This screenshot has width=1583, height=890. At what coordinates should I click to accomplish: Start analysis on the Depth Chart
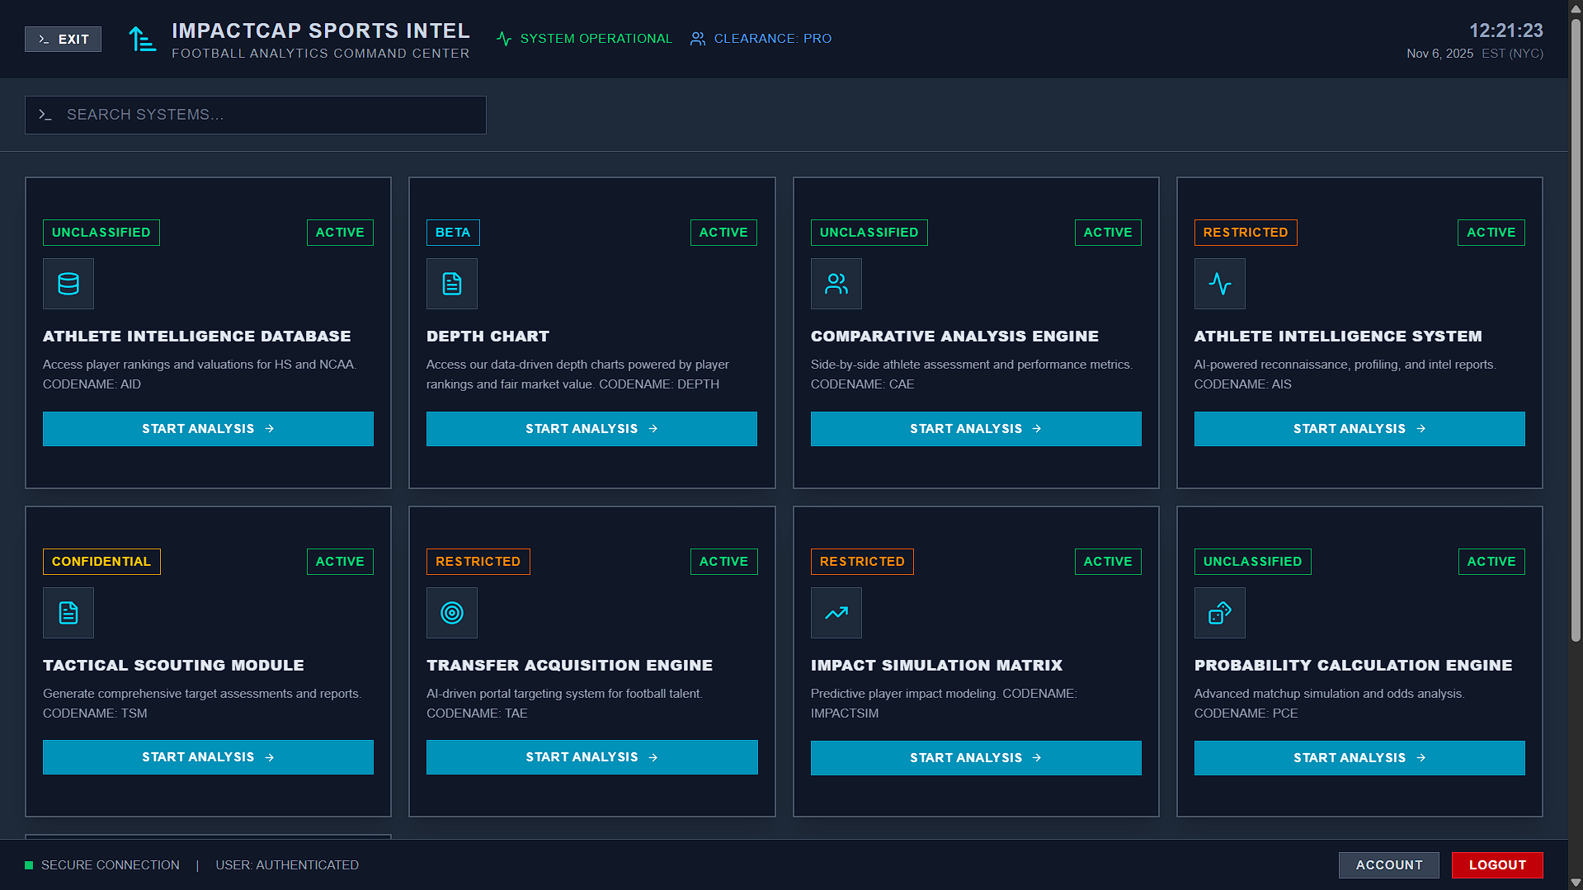point(591,428)
